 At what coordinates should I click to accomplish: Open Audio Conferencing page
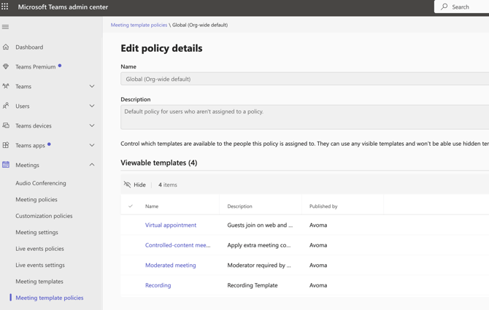point(41,183)
